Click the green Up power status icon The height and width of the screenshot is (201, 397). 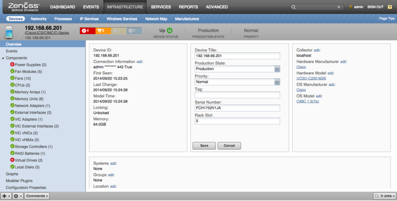(x=170, y=30)
